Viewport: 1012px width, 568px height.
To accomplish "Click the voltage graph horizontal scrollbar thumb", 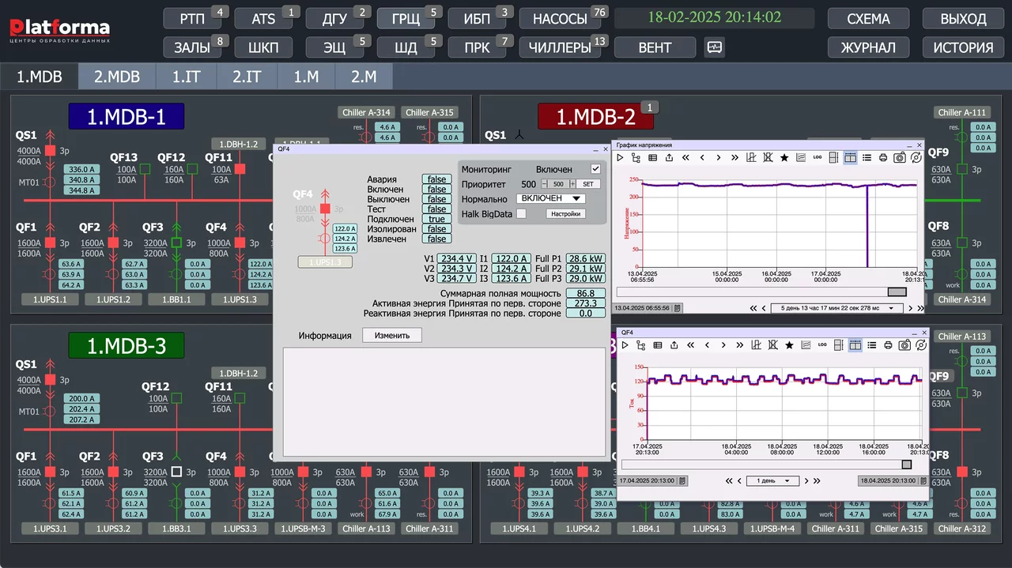I will (x=902, y=292).
